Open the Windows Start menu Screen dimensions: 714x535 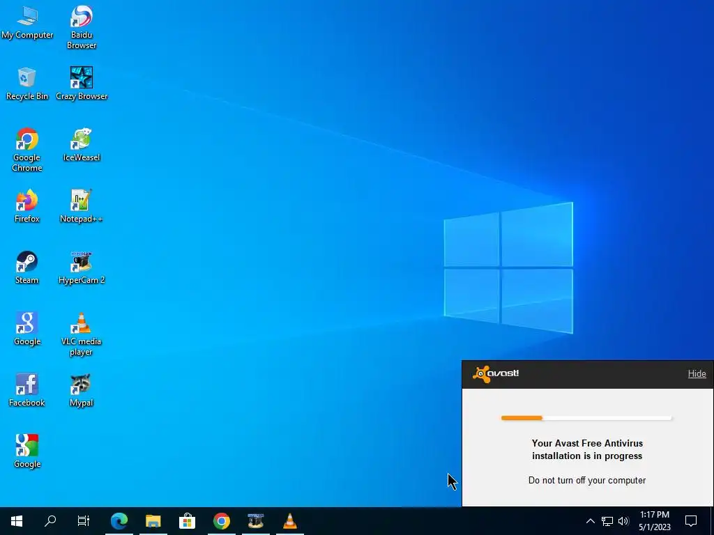(x=17, y=521)
